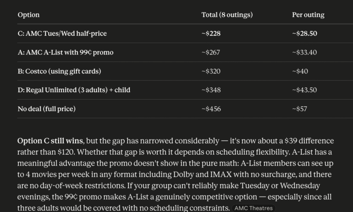Select the C: AMC Tues/Wed half-price row label
Viewport: 353px width, 212px height.
click(x=62, y=33)
